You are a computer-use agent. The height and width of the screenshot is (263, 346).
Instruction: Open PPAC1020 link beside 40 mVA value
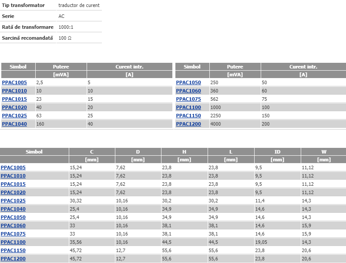click(x=14, y=107)
